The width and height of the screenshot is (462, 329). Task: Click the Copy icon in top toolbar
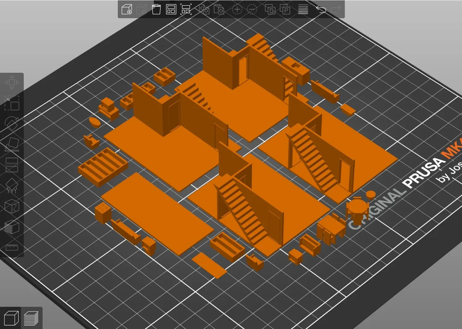pos(204,9)
